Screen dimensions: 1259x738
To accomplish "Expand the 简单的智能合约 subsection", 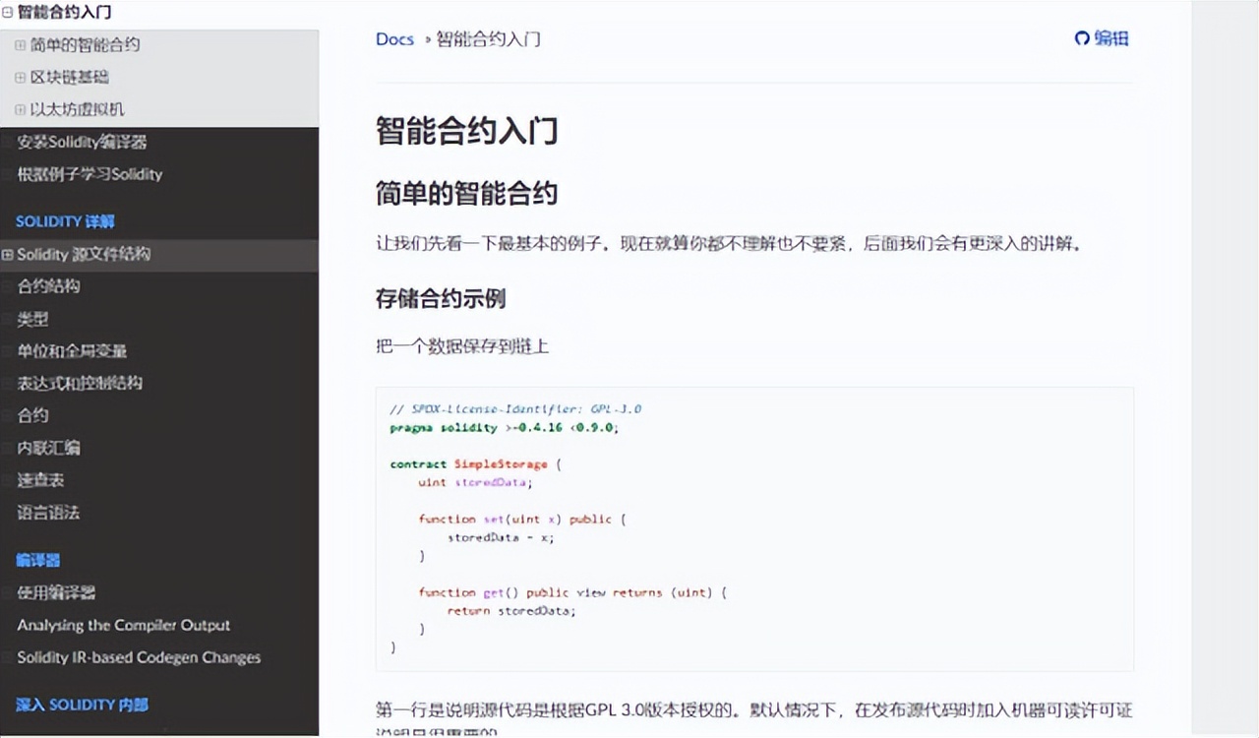I will tap(21, 45).
